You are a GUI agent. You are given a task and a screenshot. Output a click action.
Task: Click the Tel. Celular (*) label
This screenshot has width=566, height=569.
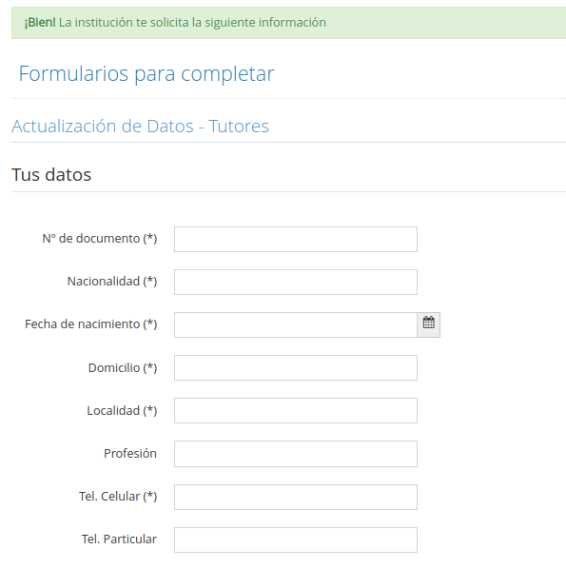[x=118, y=496]
